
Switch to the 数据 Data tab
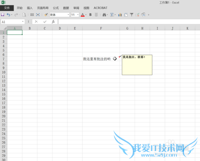pyautogui.click(x=66, y=8)
